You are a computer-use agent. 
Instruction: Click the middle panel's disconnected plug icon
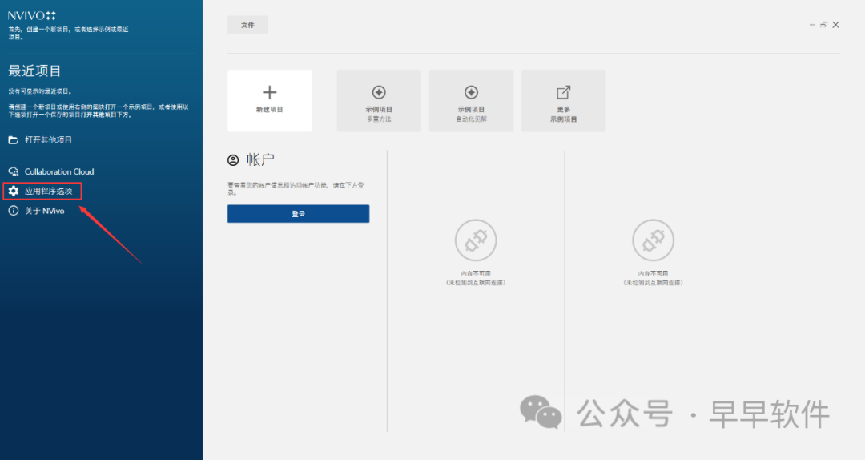(x=476, y=240)
